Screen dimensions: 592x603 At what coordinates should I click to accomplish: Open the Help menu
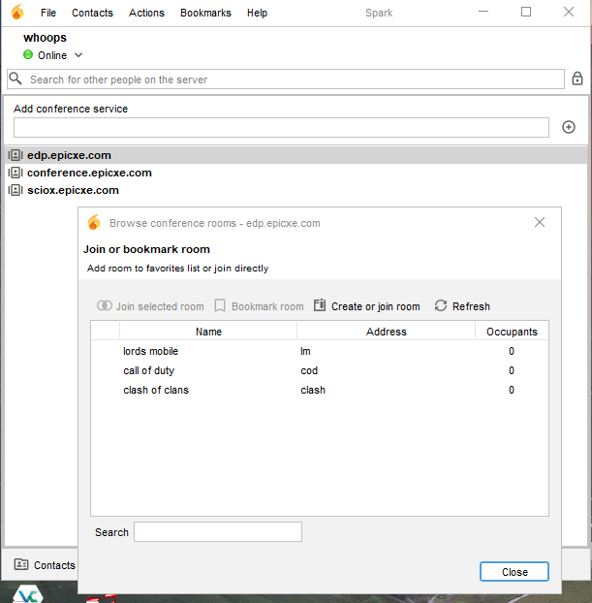coord(257,13)
